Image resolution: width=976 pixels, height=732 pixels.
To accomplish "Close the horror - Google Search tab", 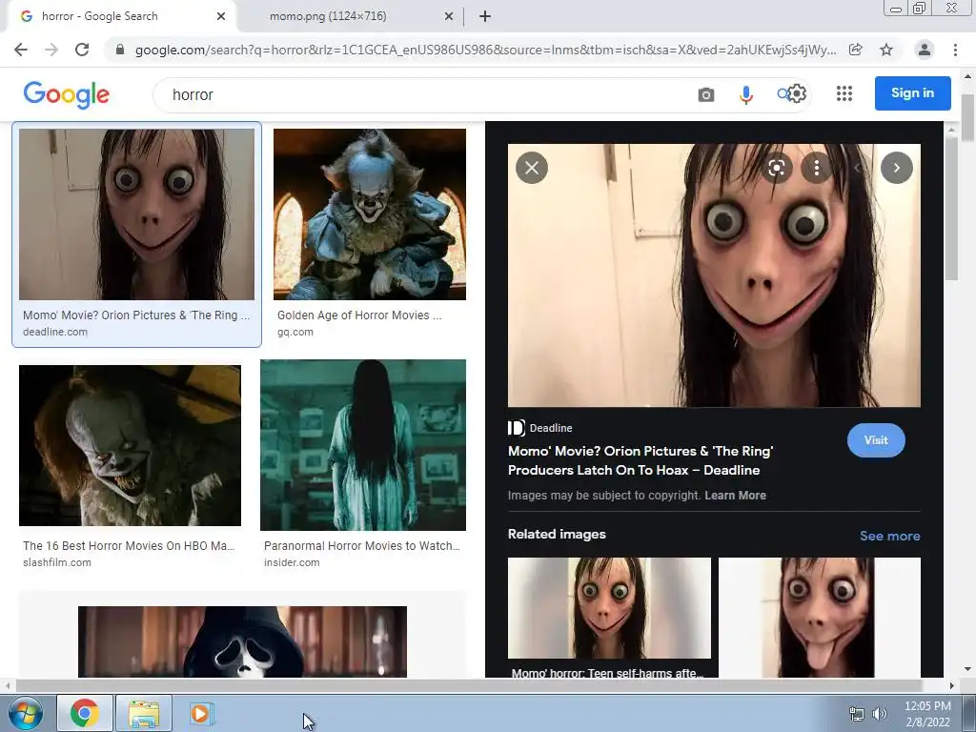I will click(x=221, y=17).
